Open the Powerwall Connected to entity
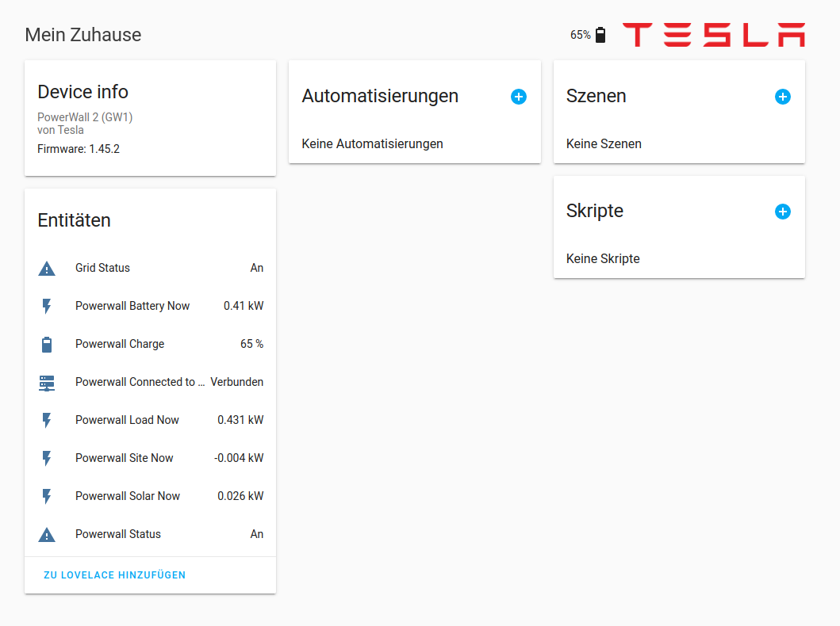The image size is (840, 626). 151,382
